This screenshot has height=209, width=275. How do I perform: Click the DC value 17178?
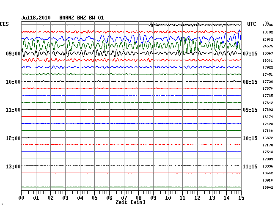[x=268, y=146]
